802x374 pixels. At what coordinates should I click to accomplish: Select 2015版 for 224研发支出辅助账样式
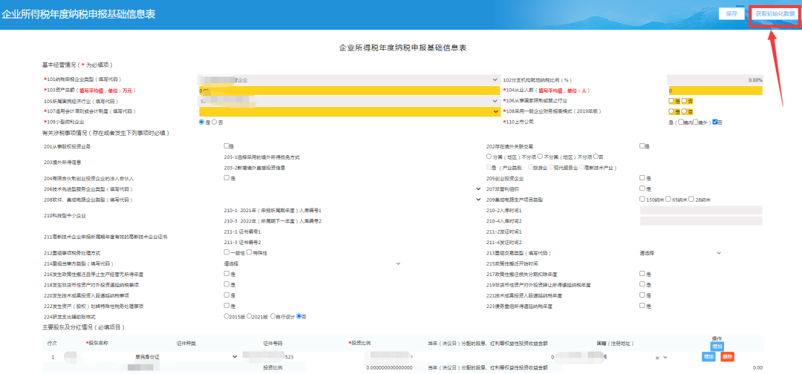pyautogui.click(x=226, y=316)
